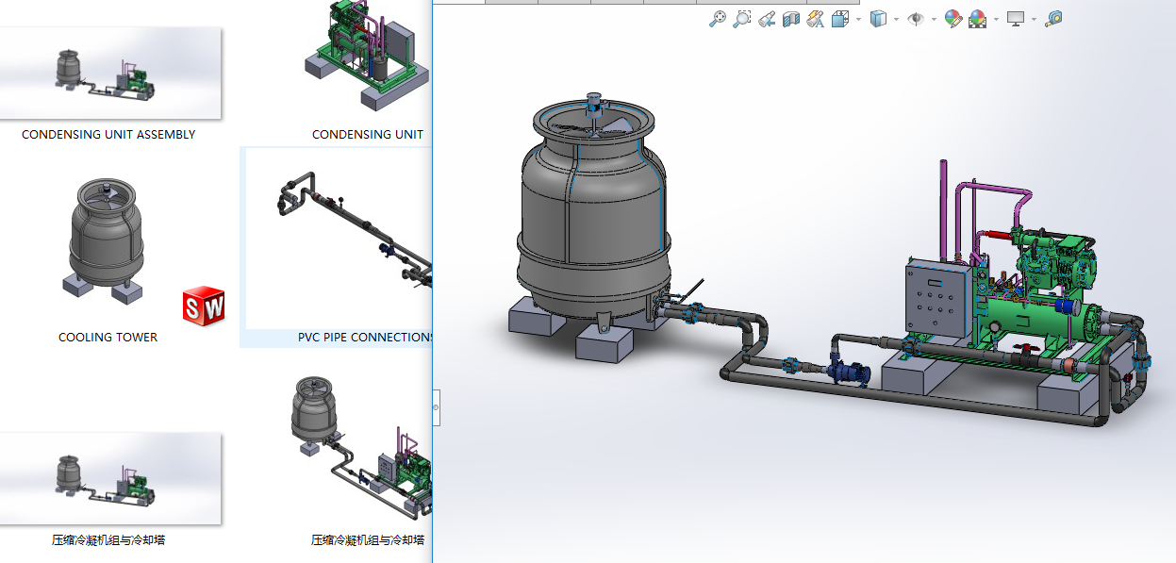Select the CONDENSING UNIT ASSEMBLY thumbnail

(x=108, y=73)
